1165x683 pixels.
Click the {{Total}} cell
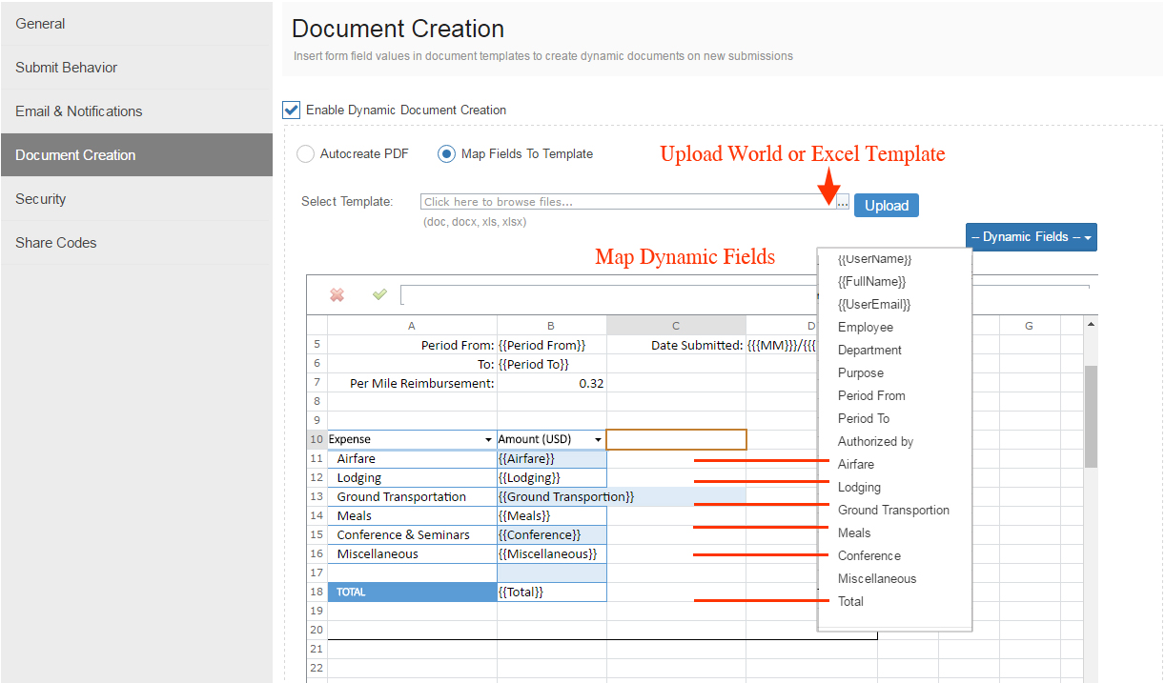click(552, 593)
